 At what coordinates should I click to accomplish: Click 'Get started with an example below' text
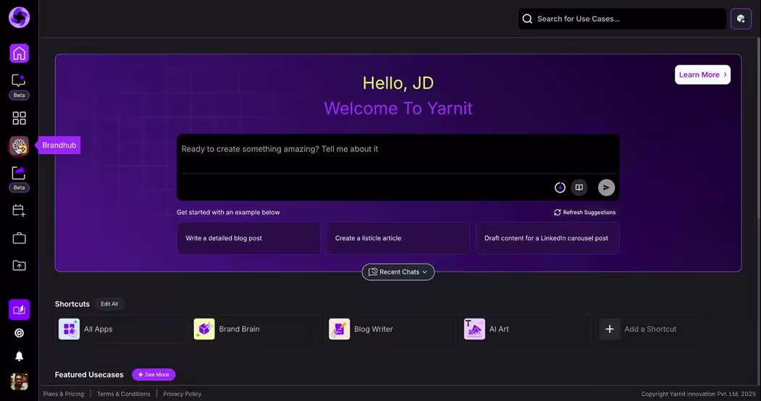228,212
